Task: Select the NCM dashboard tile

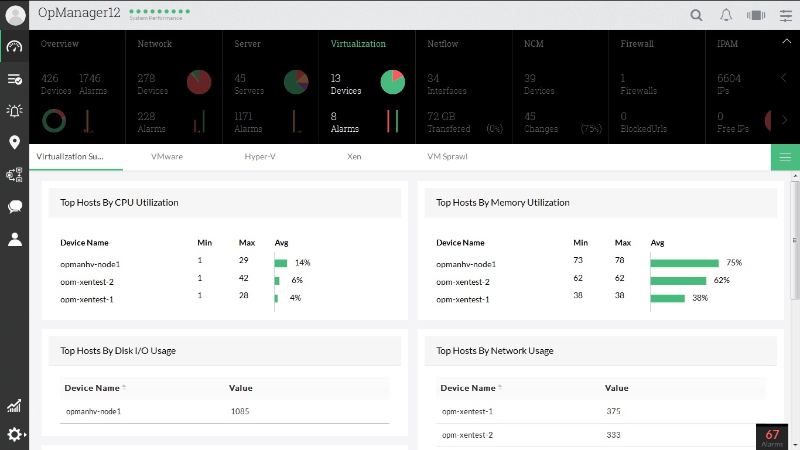Action: (x=560, y=87)
